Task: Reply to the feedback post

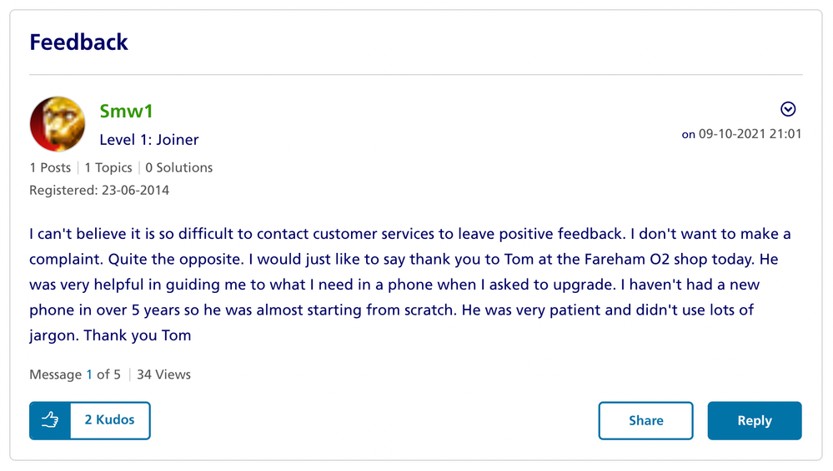Action: click(754, 421)
